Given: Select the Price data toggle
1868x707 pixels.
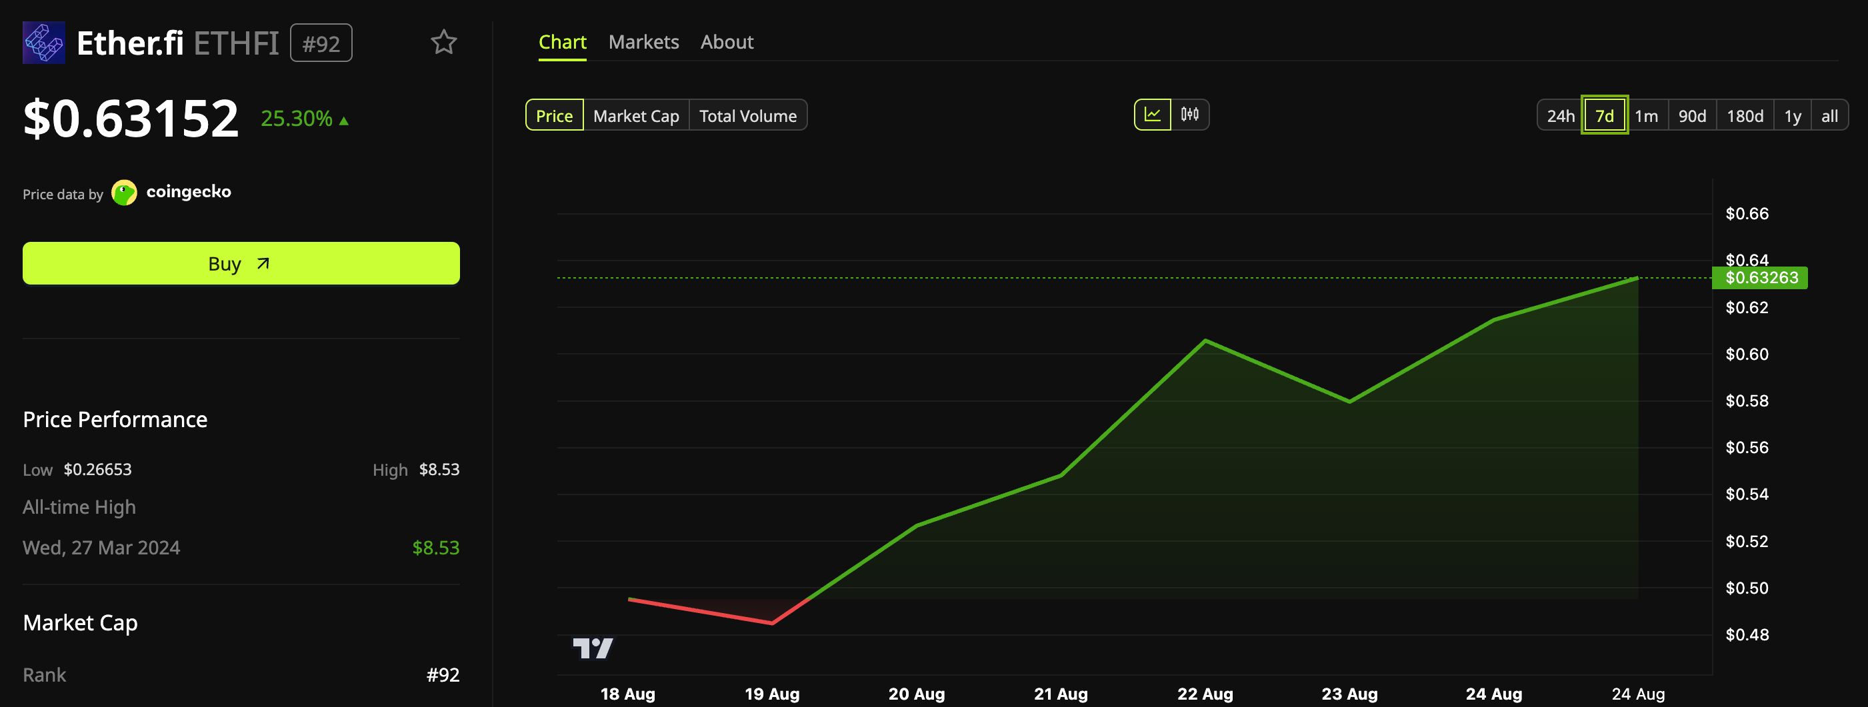Looking at the screenshot, I should click(554, 115).
